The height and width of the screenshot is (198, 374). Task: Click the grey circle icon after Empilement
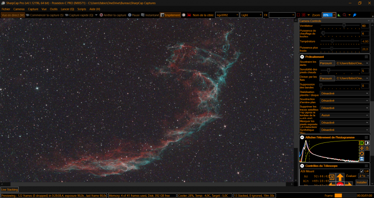[x=184, y=15]
